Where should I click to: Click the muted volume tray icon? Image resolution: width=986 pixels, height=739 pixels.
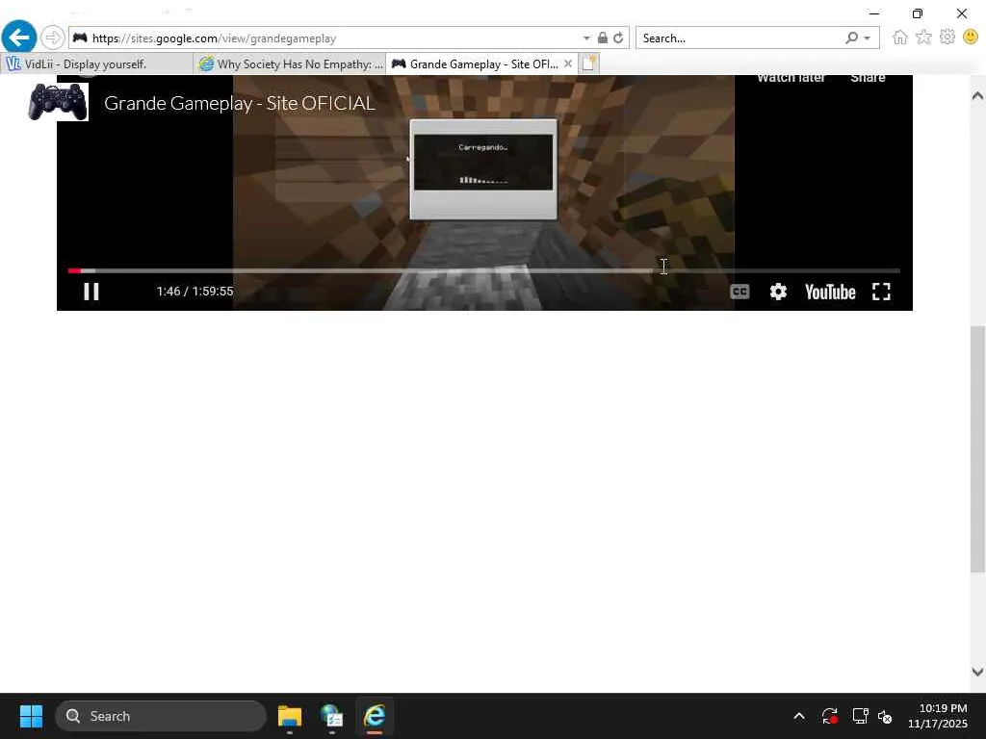(885, 716)
